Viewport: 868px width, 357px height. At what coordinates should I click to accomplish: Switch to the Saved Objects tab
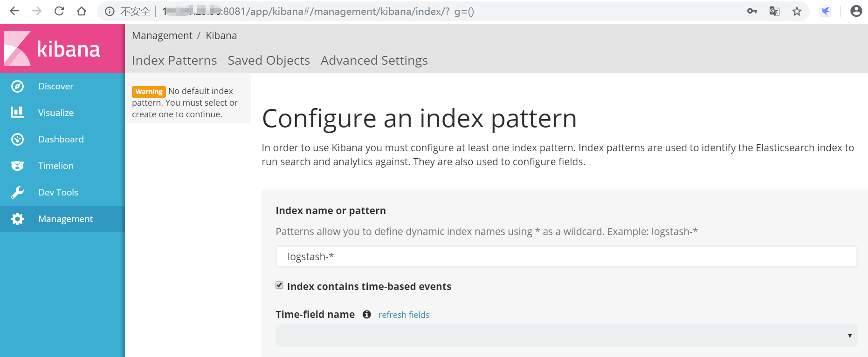[x=269, y=61]
